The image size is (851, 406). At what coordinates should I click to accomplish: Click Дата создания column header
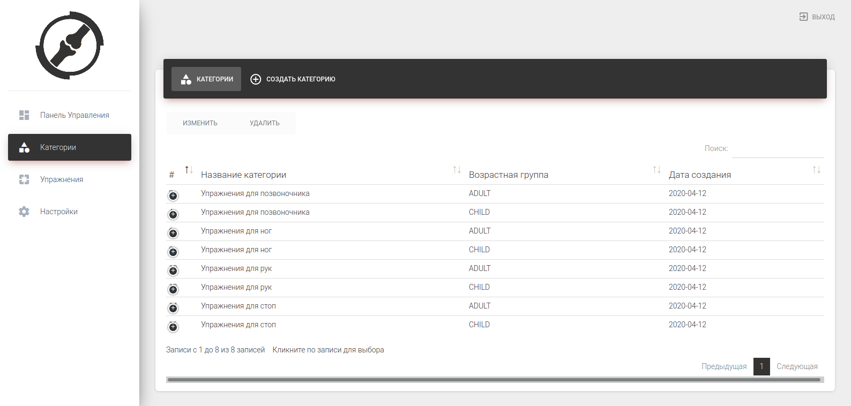(x=700, y=175)
